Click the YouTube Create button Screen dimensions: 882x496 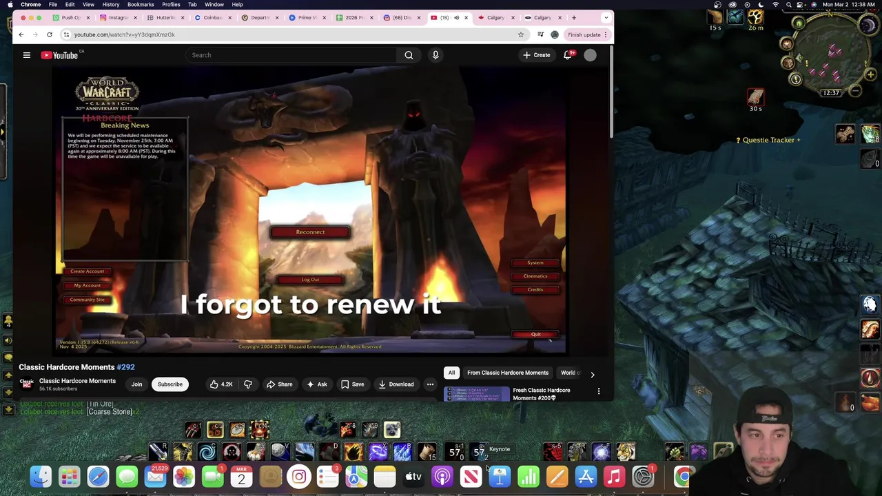[x=537, y=55]
